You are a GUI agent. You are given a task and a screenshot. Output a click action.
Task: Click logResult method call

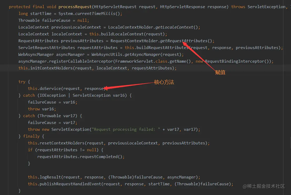click(50, 177)
